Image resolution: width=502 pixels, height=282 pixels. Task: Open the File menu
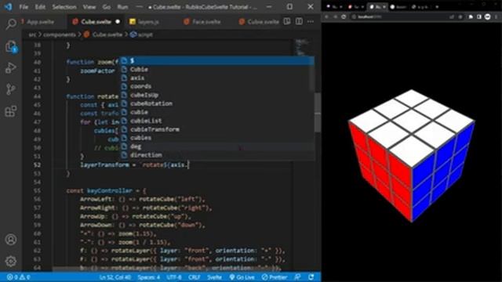click(x=24, y=7)
